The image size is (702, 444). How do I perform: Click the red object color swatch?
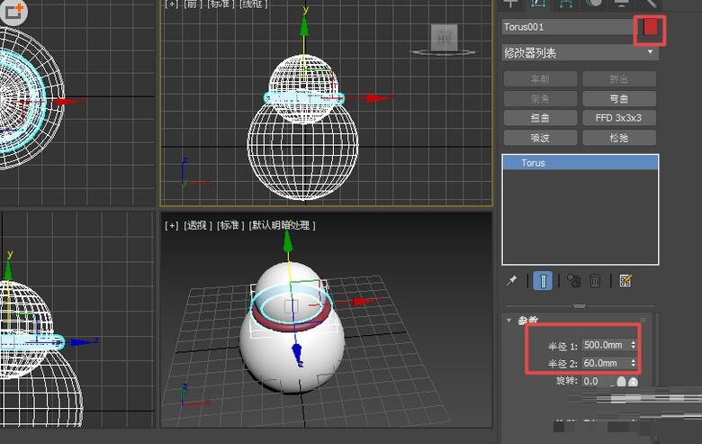click(x=650, y=28)
